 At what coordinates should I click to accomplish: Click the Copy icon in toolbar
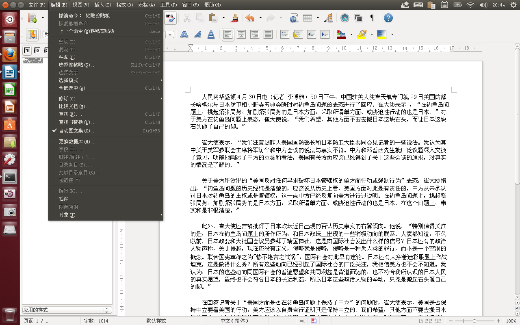(x=200, y=18)
